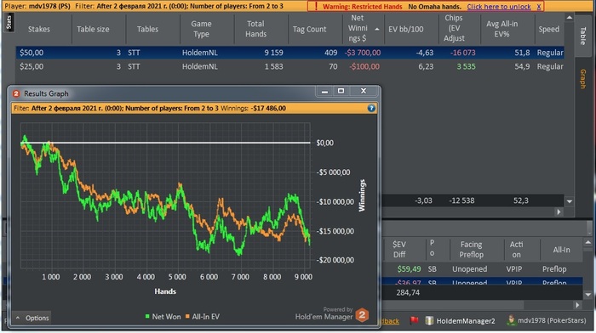Click the main Filter description in top bar
596x333 pixels.
(x=179, y=6)
